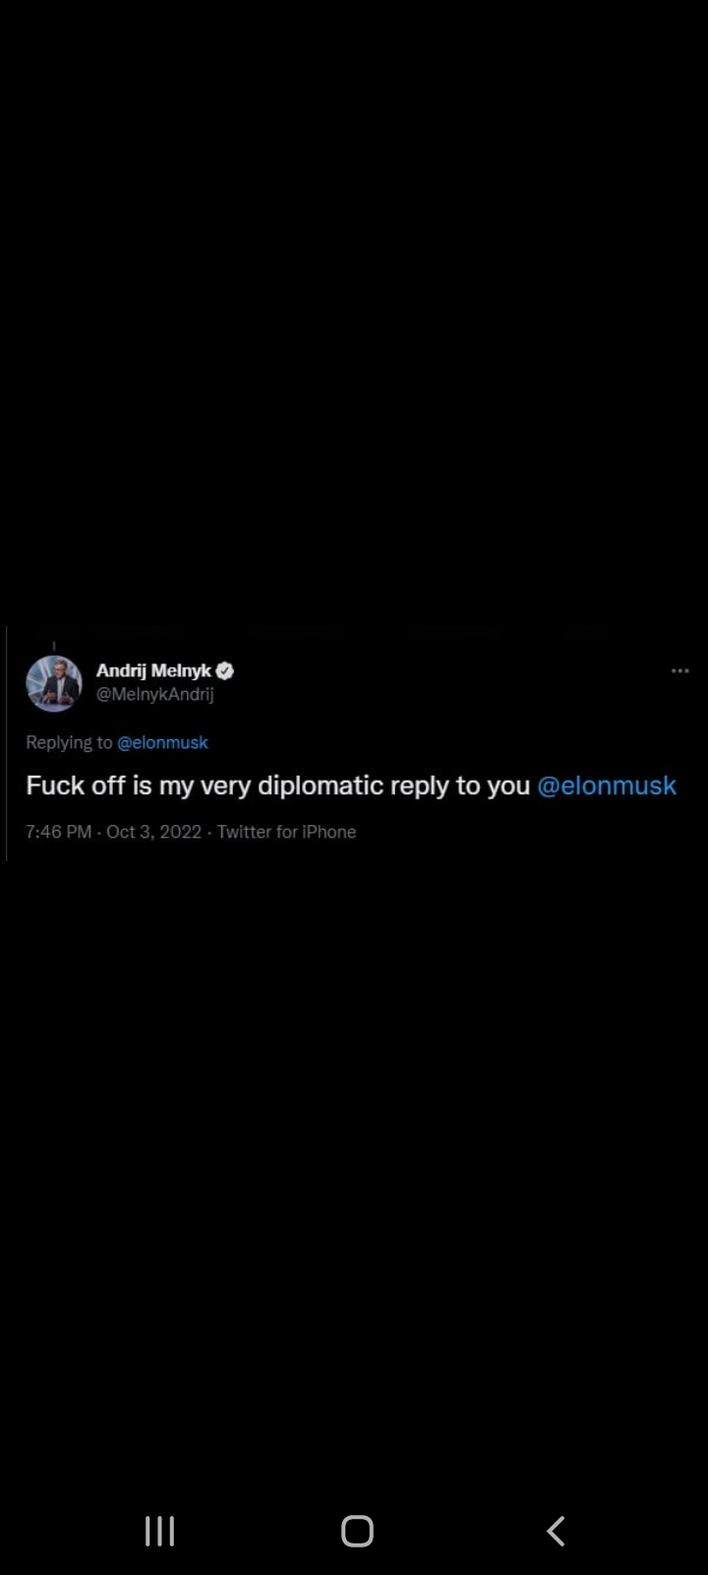Click @elonmusk in the Replying to line
The width and height of the screenshot is (708, 1575).
(162, 742)
